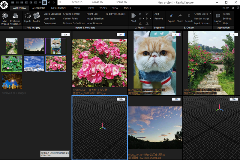Open the MESH MODEL tab
Screen dimensions: 240x160
click(x=58, y=8)
